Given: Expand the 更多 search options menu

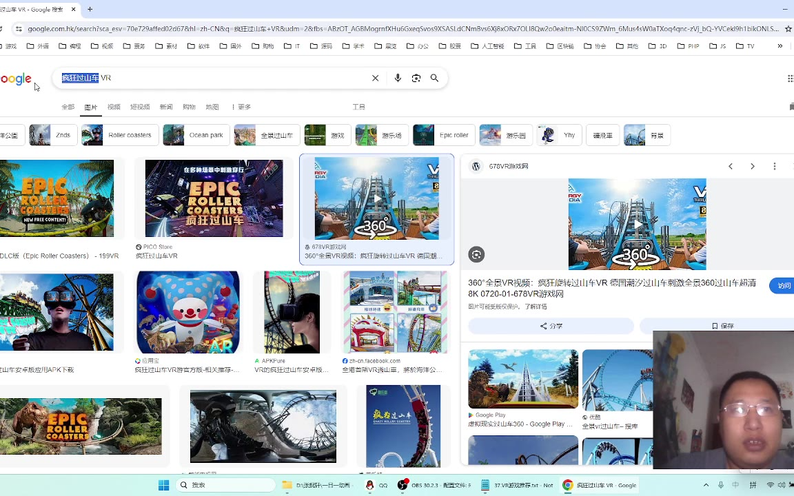Looking at the screenshot, I should coord(241,107).
